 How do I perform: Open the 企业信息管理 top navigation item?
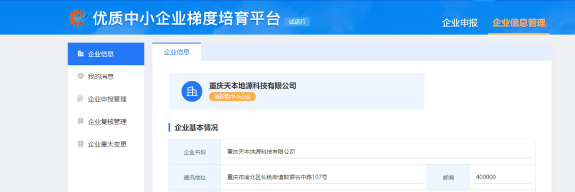[519, 23]
